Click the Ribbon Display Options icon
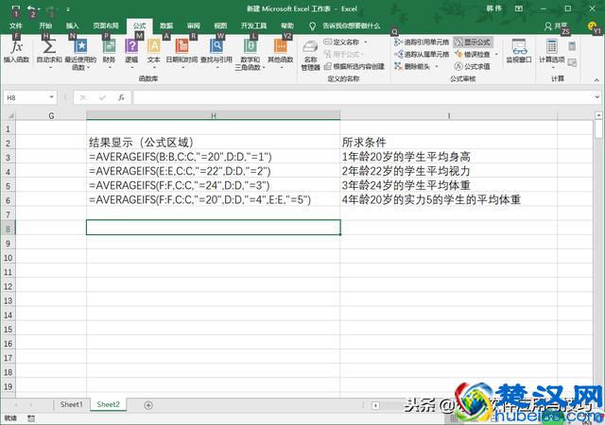The height and width of the screenshot is (425, 605). [519, 8]
